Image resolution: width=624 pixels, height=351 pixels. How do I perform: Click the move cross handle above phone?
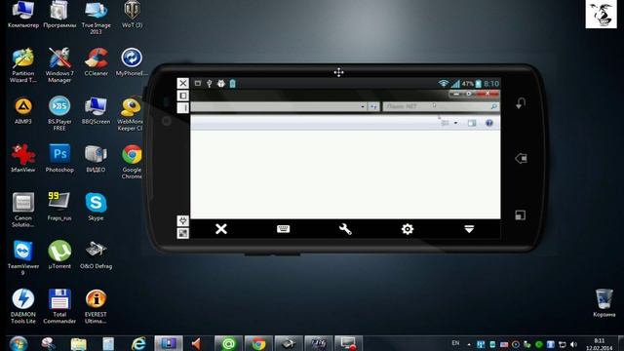[x=338, y=72]
